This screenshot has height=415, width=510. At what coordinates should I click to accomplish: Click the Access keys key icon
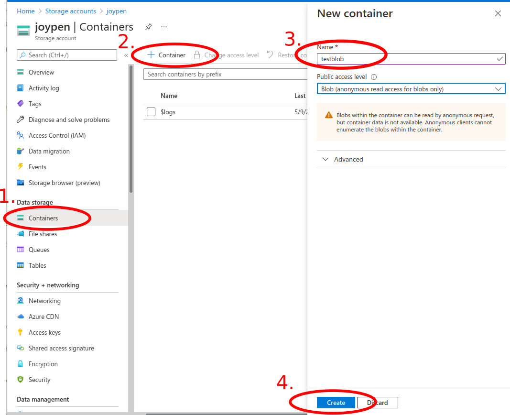[20, 332]
